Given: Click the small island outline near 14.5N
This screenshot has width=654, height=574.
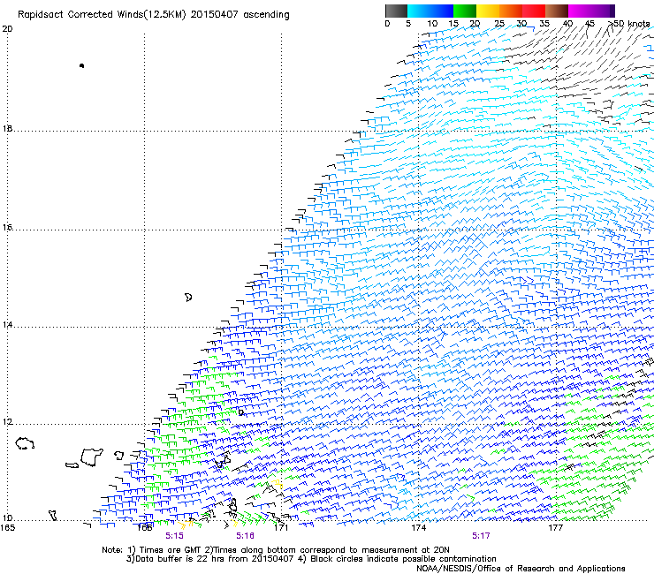Looking at the screenshot, I should click(188, 298).
